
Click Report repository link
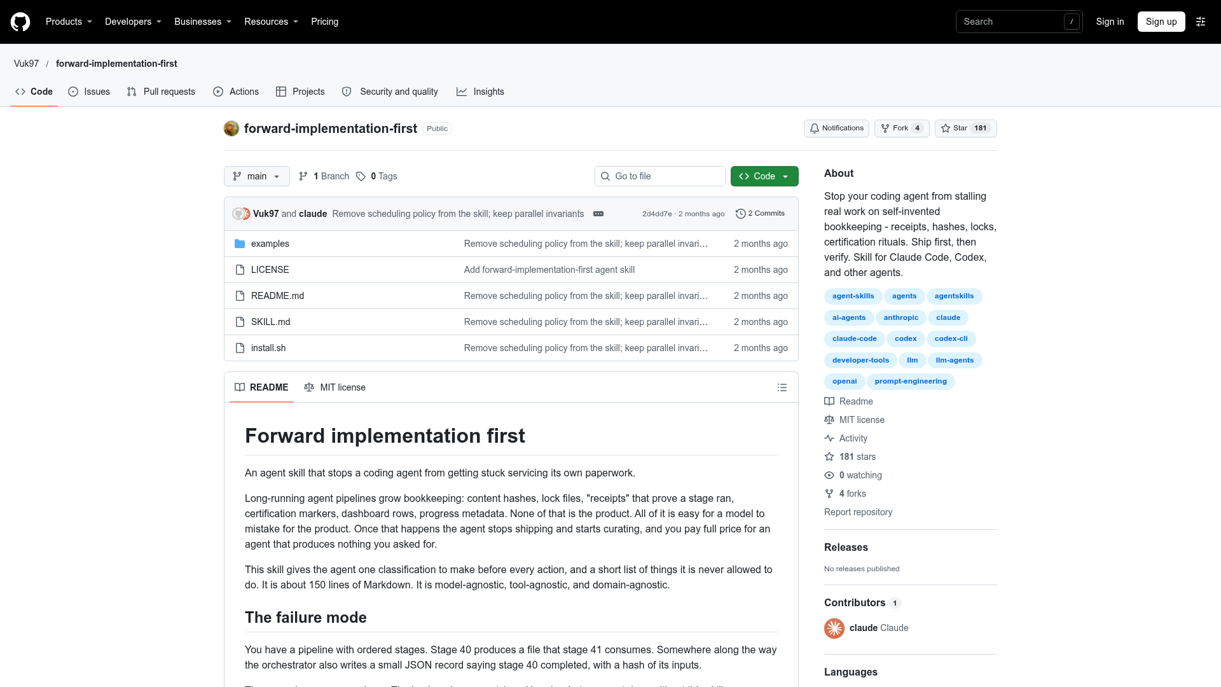[x=858, y=512]
